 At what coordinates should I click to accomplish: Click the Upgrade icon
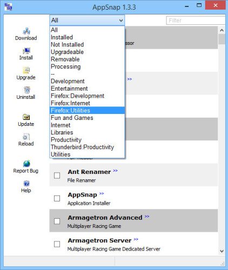tap(26, 70)
